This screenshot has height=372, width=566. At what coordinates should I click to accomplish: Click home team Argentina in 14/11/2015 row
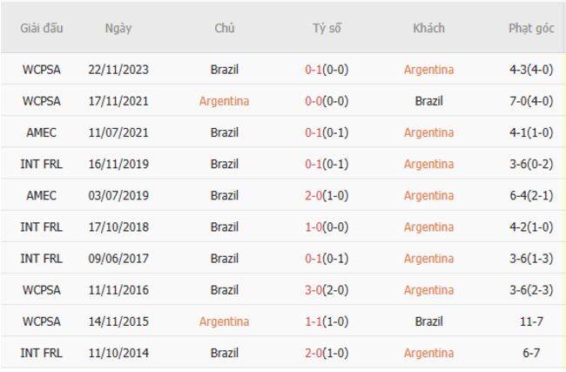pyautogui.click(x=224, y=321)
